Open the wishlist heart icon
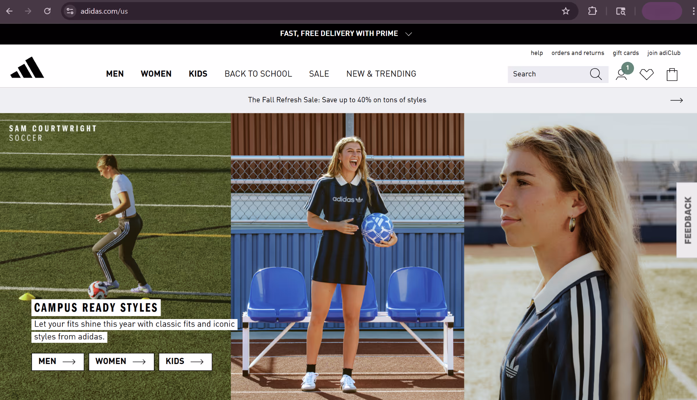 click(x=646, y=74)
